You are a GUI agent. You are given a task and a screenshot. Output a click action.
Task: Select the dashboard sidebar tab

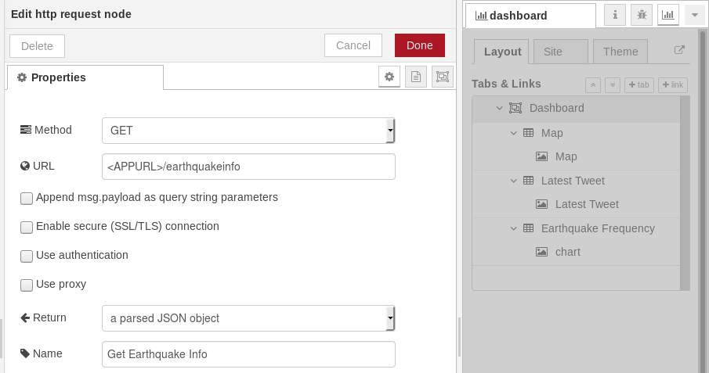pyautogui.click(x=530, y=16)
